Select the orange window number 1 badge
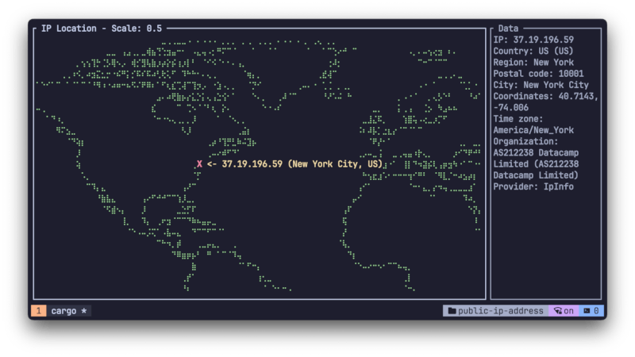 coord(38,311)
